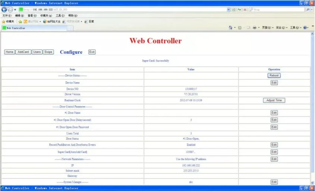Click the feeds icon in command bar

coord(240,27)
